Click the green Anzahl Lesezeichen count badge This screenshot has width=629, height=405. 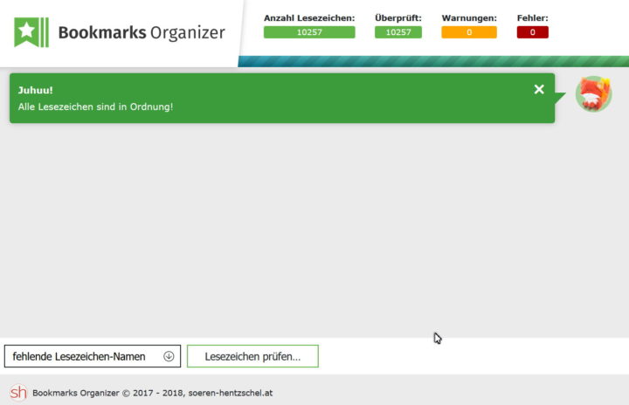coord(309,32)
